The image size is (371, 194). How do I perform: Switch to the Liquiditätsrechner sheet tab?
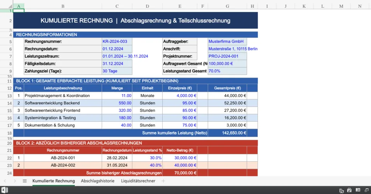[x=138, y=181]
